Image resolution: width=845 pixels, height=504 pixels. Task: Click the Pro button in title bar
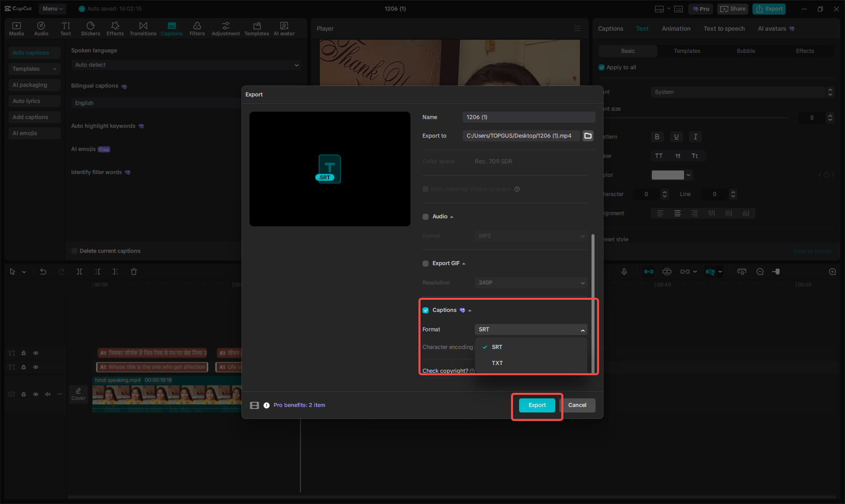pos(701,9)
